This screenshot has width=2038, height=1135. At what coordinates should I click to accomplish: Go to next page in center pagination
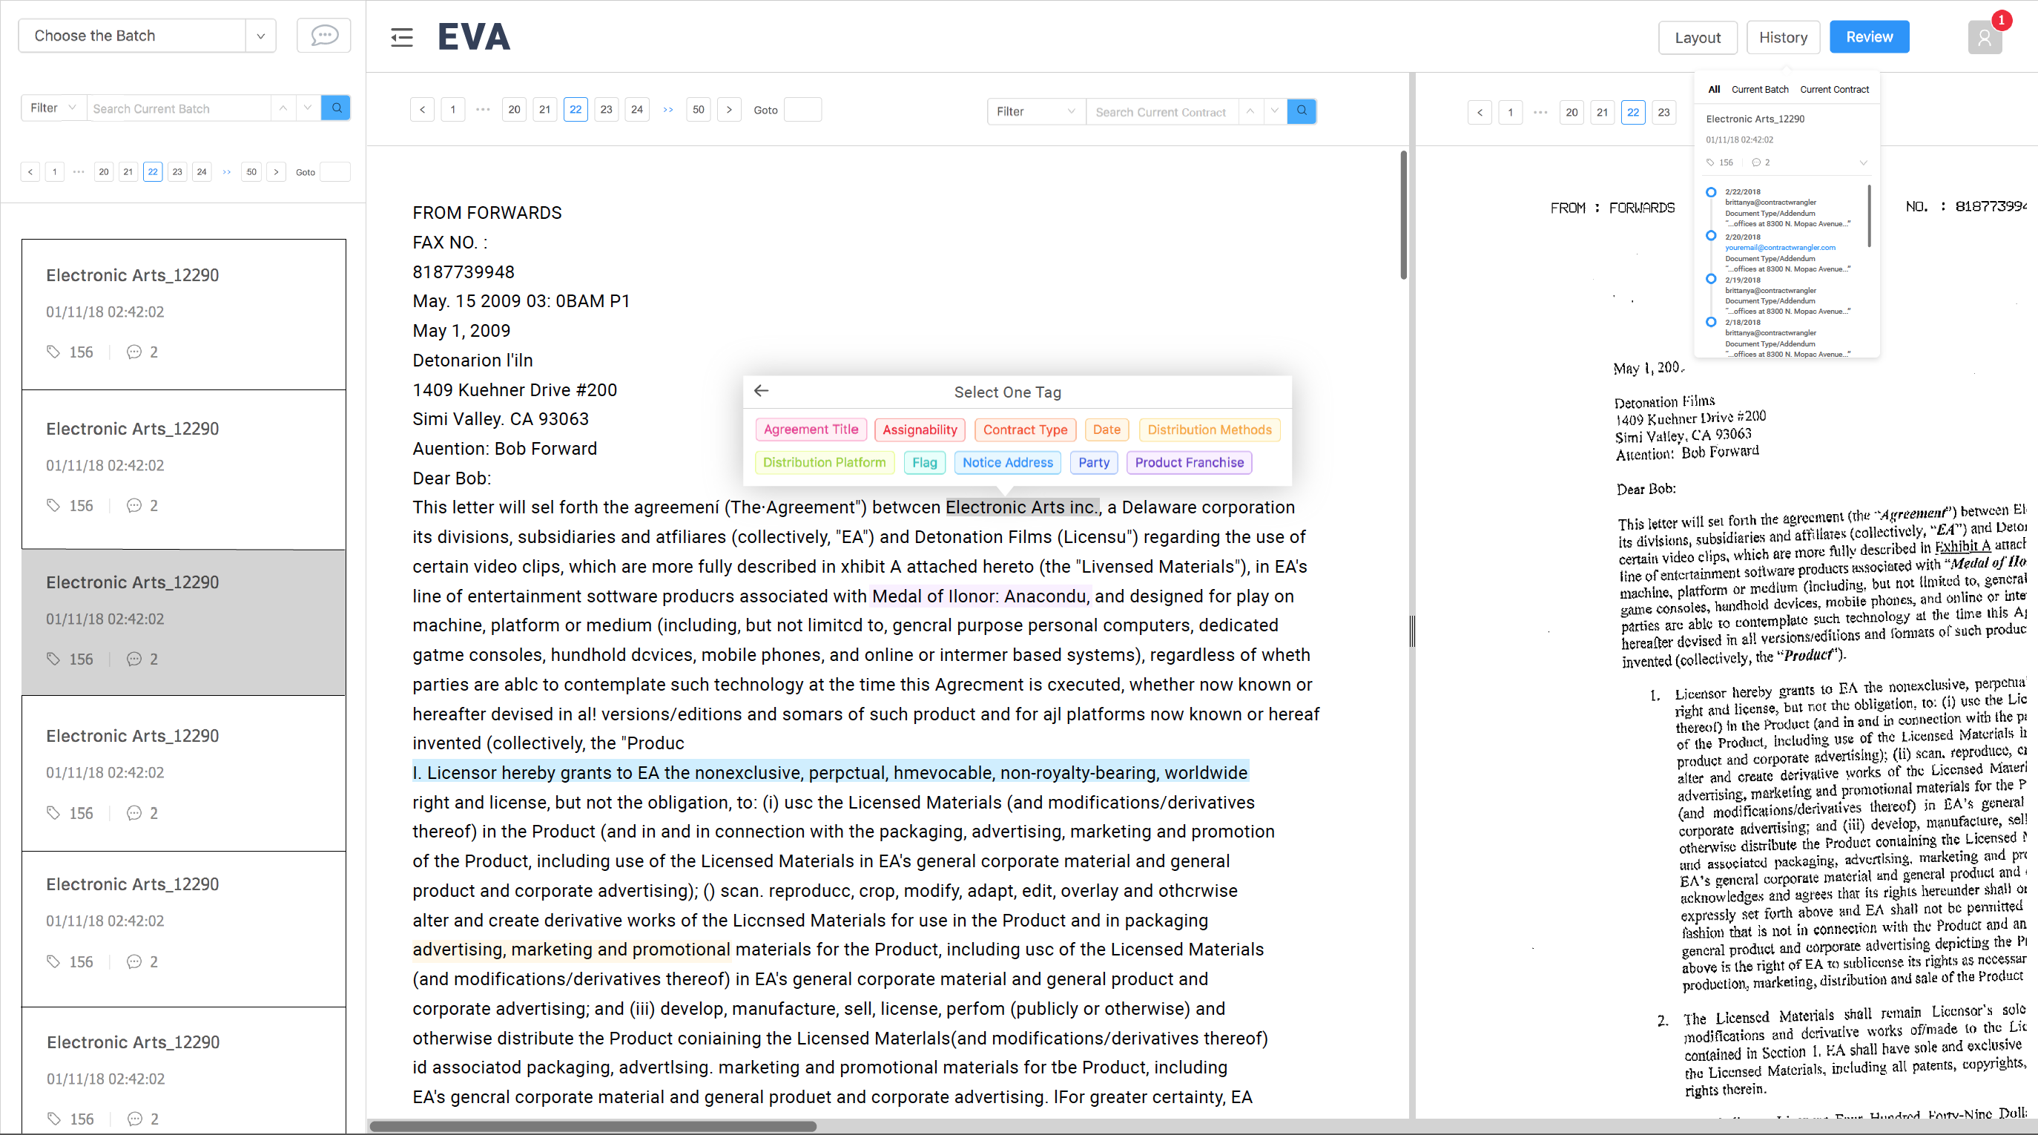tap(730, 110)
